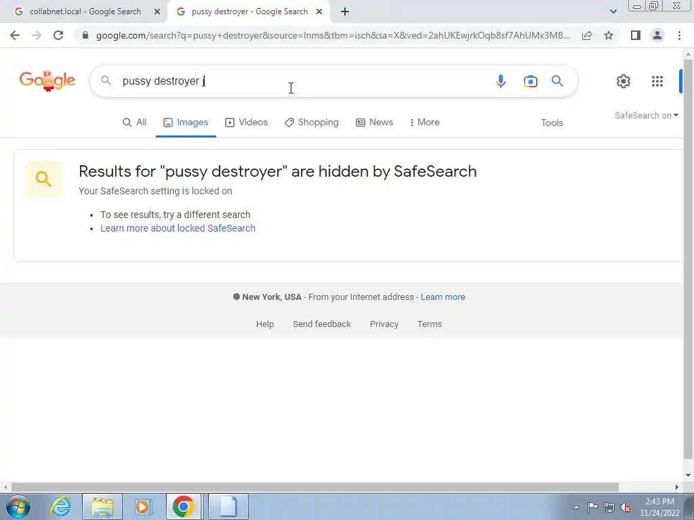The width and height of the screenshot is (694, 520).
Task: Expand the SafeSearch on dropdown
Action: click(x=646, y=115)
